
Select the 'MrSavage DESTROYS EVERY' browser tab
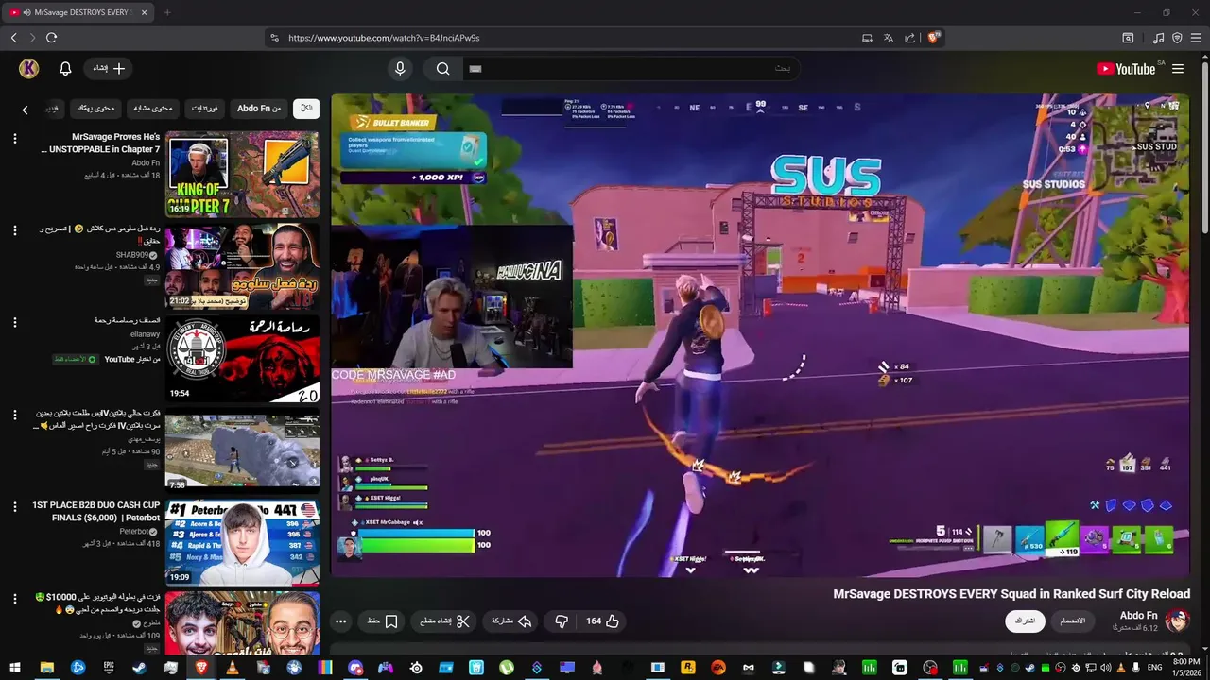click(x=78, y=12)
